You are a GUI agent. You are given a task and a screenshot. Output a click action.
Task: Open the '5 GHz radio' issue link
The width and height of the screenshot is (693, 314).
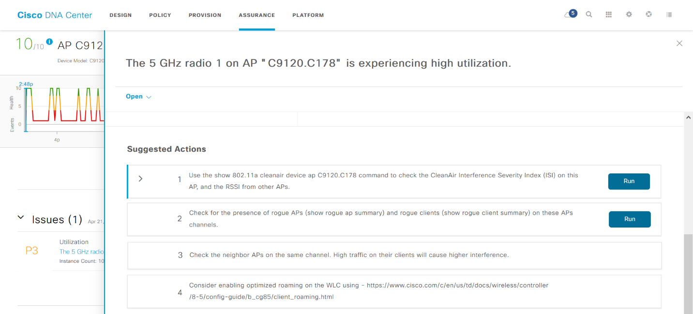tap(81, 252)
